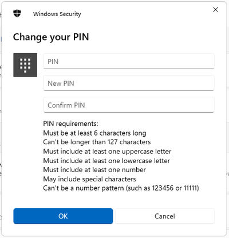Click the Windows Security title text
Screen dimensions: 229x238
(57, 14)
